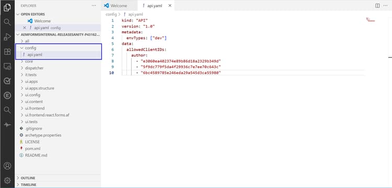
Task: Click the config breadcrumb segment
Action: pyautogui.click(x=111, y=15)
